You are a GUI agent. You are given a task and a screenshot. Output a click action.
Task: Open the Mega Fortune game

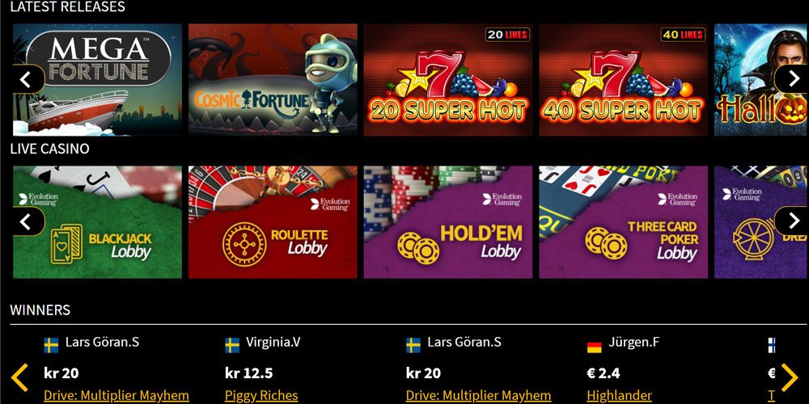98,80
